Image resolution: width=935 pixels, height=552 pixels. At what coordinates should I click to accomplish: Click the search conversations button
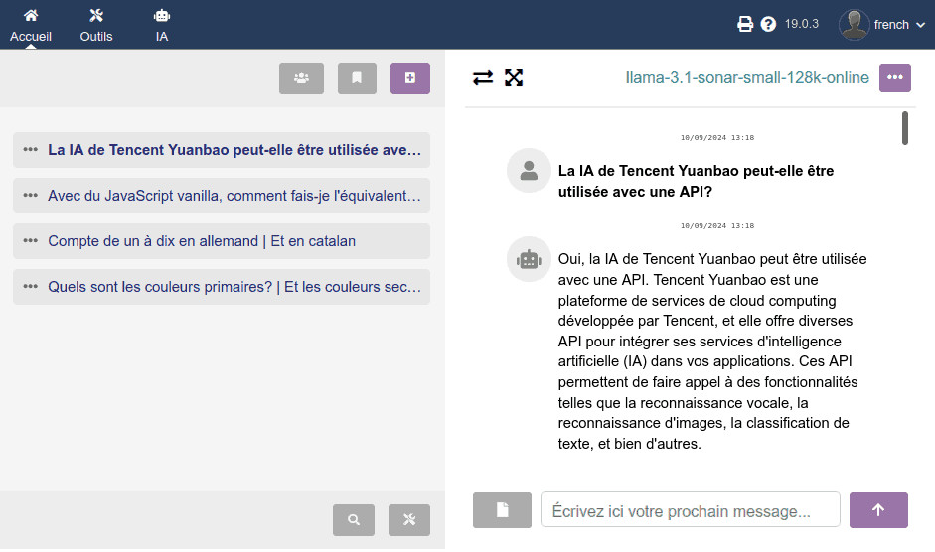[354, 520]
